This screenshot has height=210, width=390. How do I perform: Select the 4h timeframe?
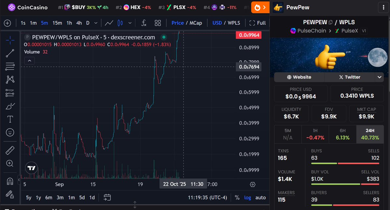[x=79, y=23]
